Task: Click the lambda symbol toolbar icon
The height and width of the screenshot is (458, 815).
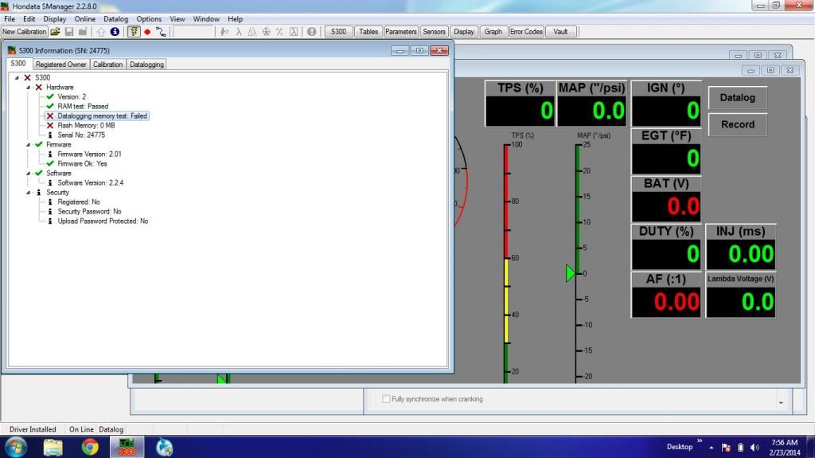Action: pyautogui.click(x=239, y=32)
